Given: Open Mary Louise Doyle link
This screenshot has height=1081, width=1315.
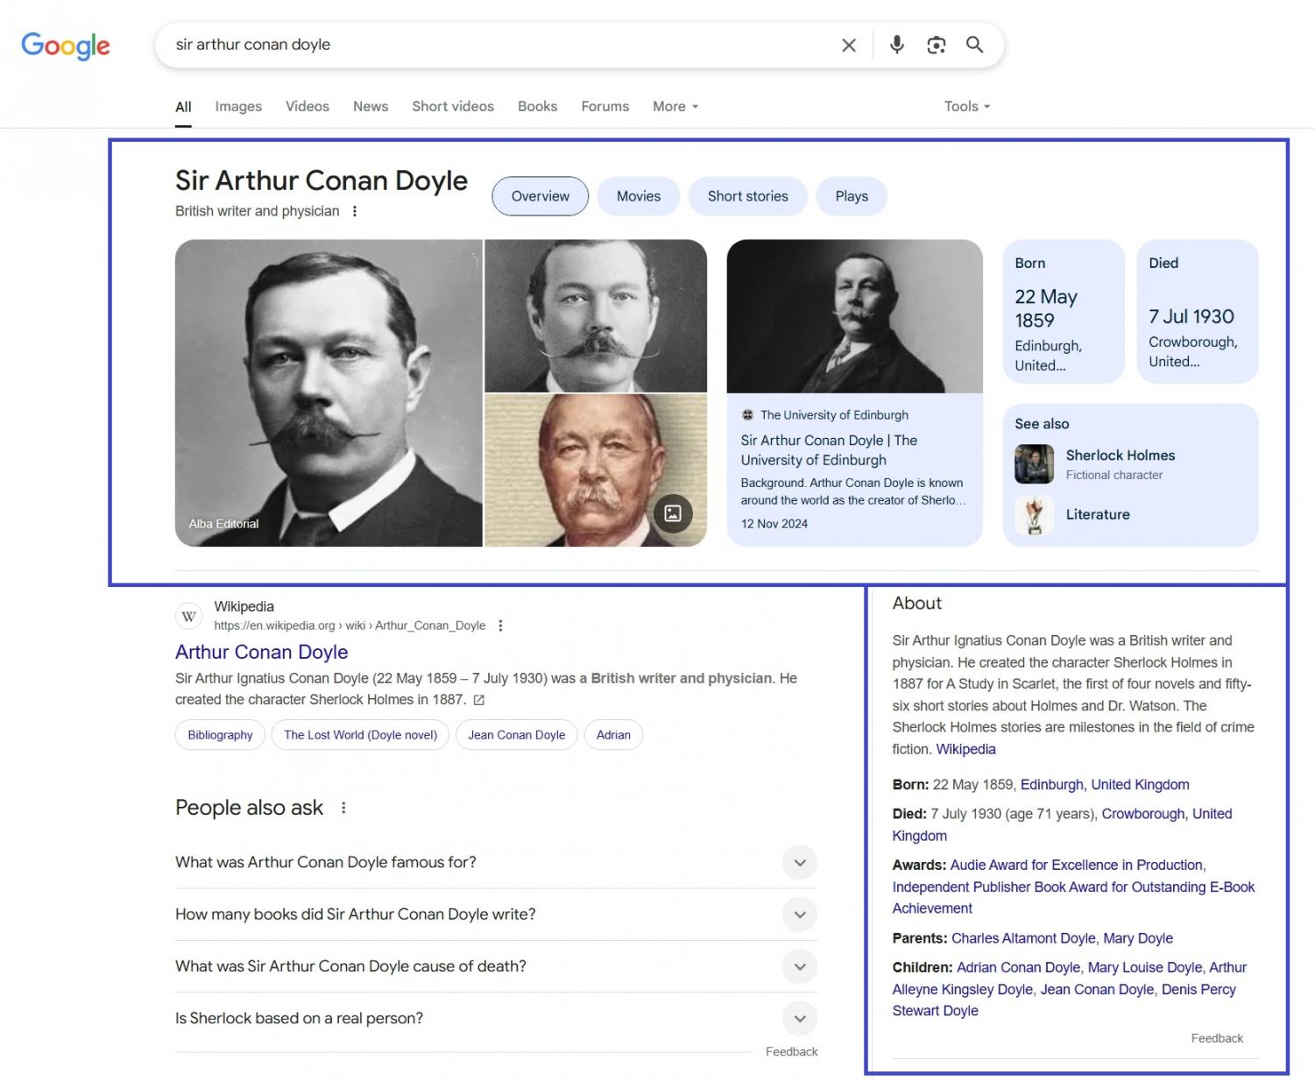Looking at the screenshot, I should [1144, 968].
